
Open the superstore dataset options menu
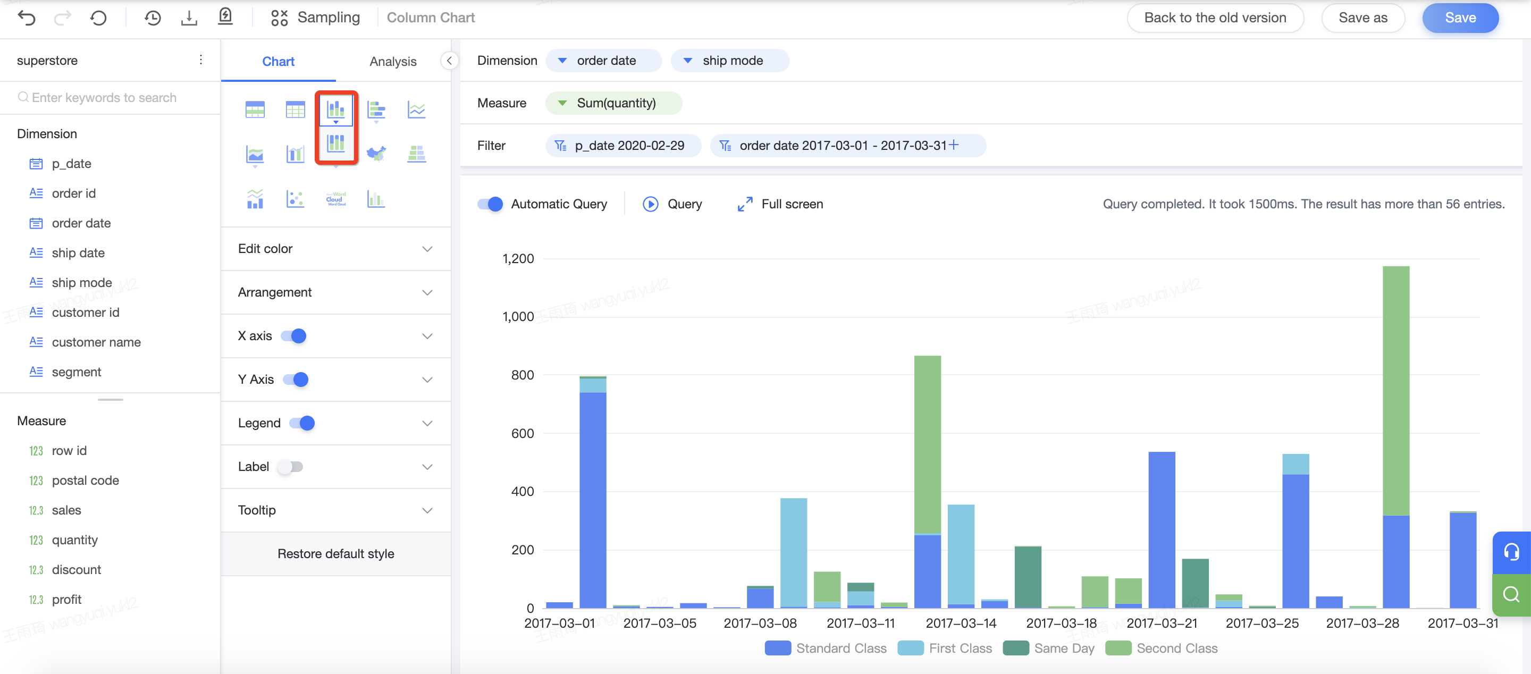[x=201, y=60]
